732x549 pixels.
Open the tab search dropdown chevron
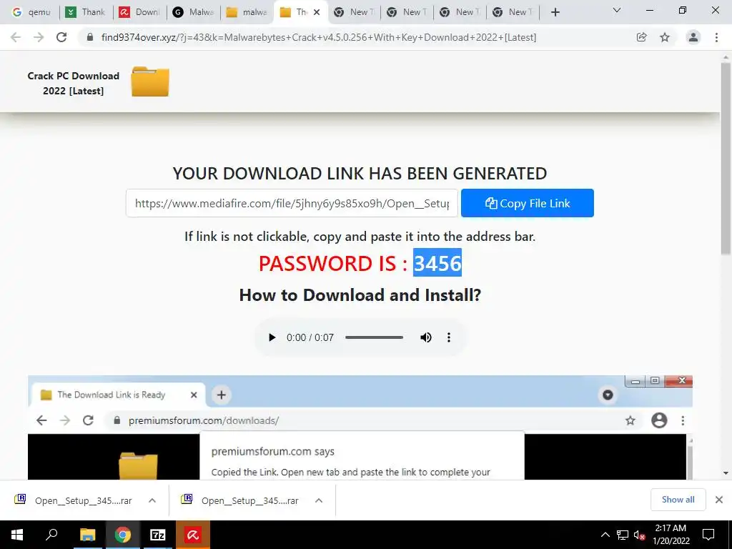(x=617, y=10)
